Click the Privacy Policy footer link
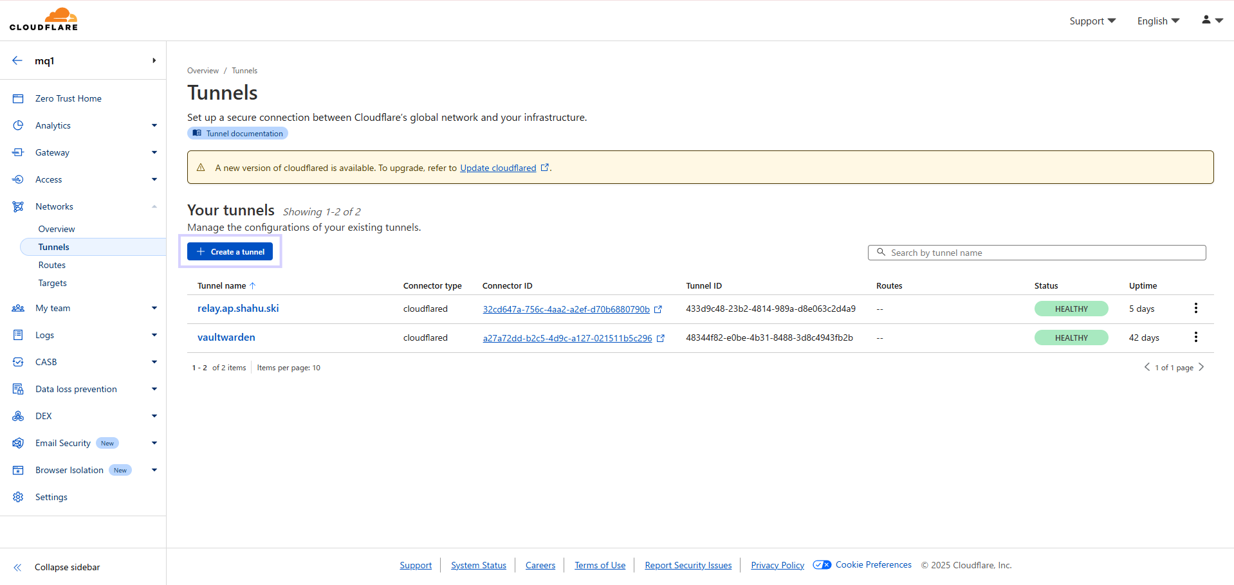Image resolution: width=1234 pixels, height=585 pixels. pos(777,565)
